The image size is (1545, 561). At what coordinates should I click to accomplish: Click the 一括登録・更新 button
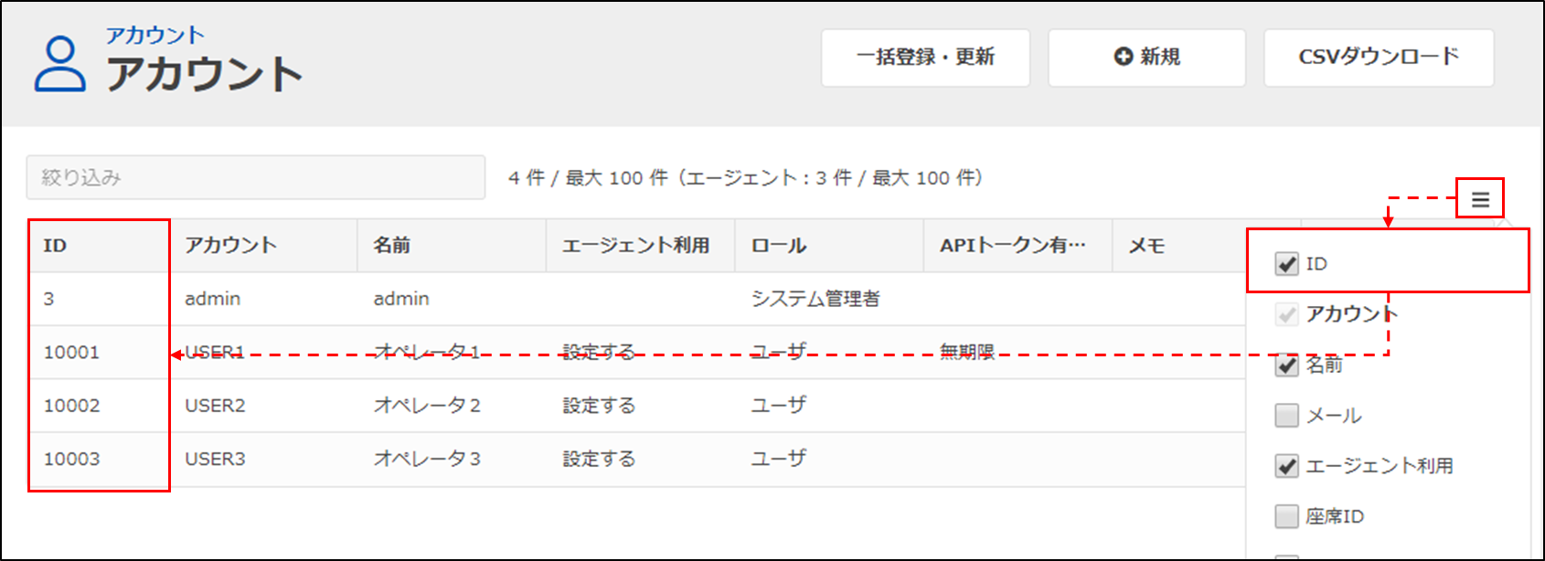[x=925, y=58]
